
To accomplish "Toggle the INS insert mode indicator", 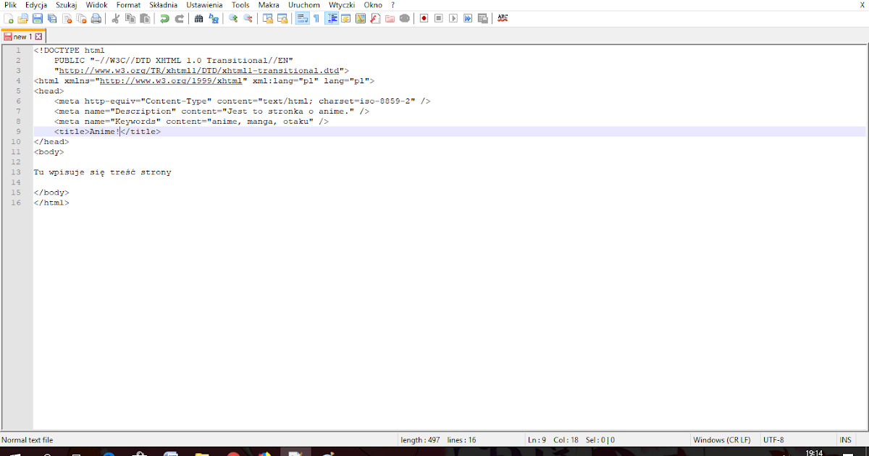I will [845, 440].
